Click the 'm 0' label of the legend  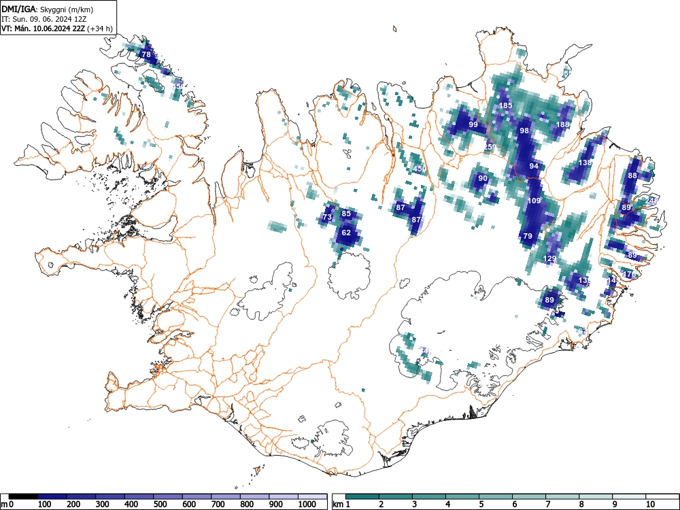[x=7, y=505]
